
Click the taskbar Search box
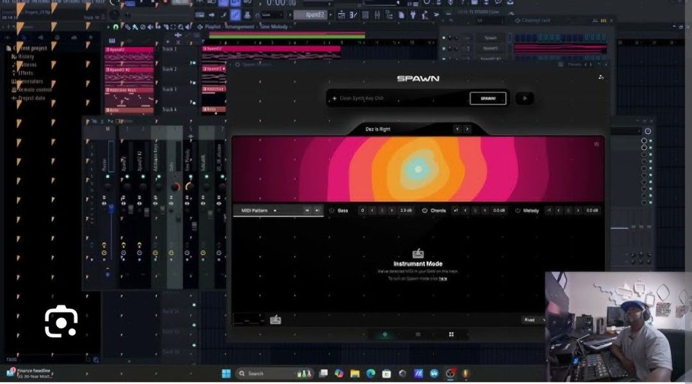tap(274, 373)
